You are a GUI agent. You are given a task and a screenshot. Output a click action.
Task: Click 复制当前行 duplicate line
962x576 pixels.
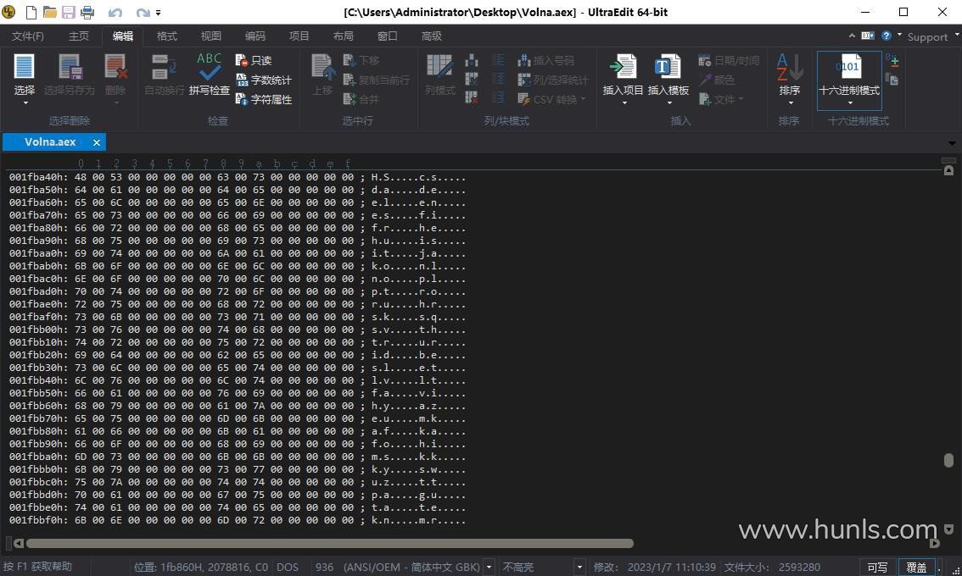[376, 80]
